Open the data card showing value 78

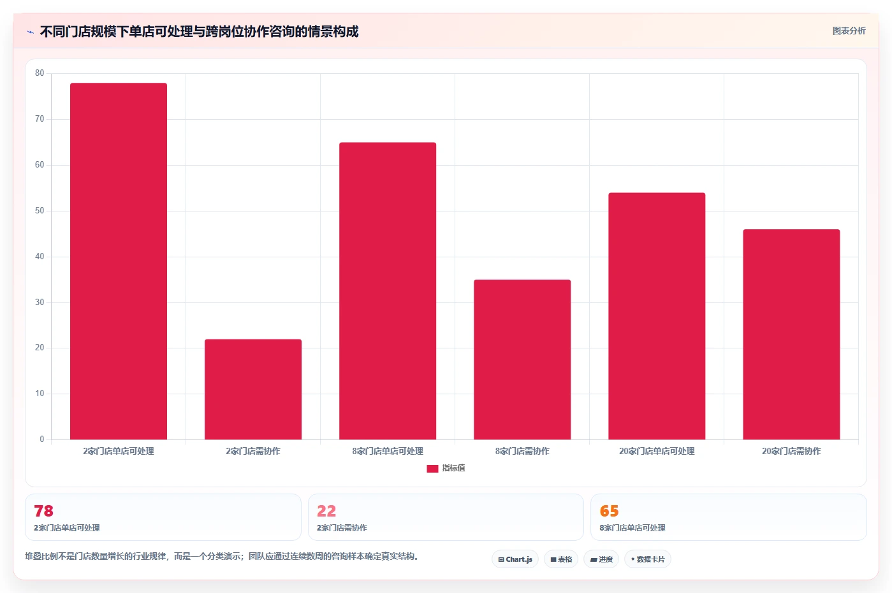tap(163, 517)
